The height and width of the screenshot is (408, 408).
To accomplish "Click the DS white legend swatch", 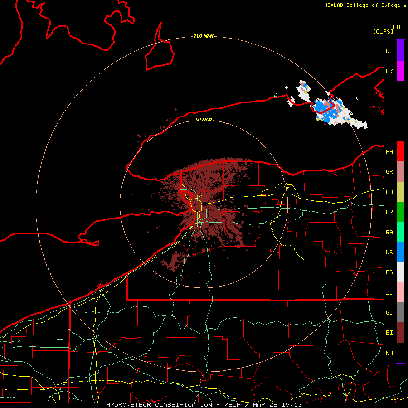I will point(400,272).
